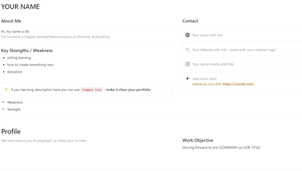Viewport: 302px width, 171px height.
Task: Click the paperclip website icon
Action: point(188,50)
